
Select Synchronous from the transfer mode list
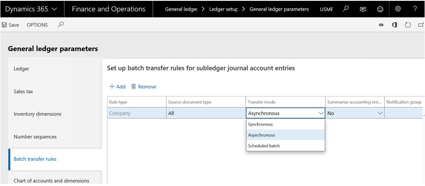coord(261,124)
